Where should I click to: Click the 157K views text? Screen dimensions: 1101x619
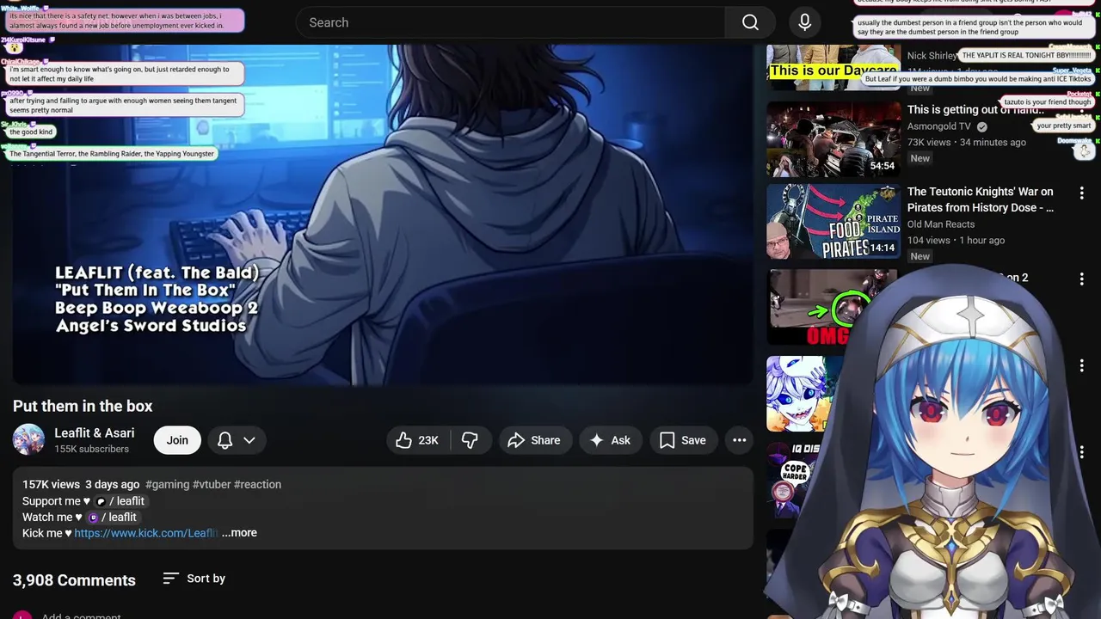pyautogui.click(x=51, y=484)
